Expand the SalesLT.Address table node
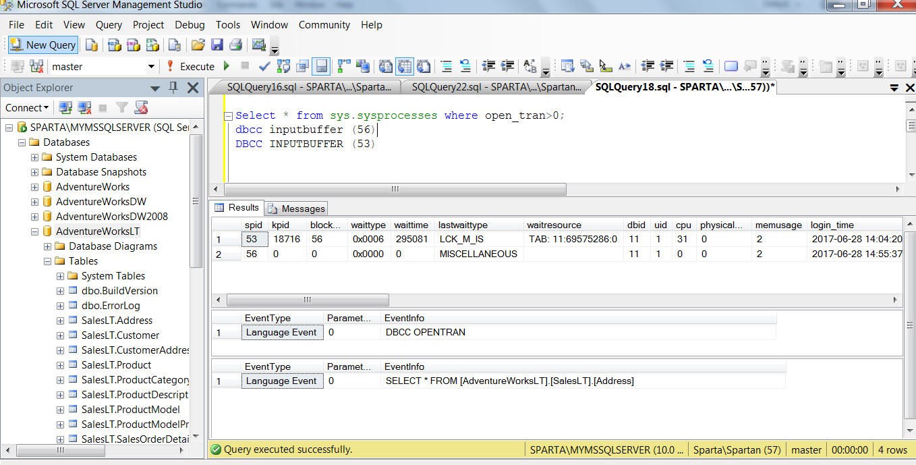Image resolution: width=916 pixels, height=465 pixels. coord(61,321)
